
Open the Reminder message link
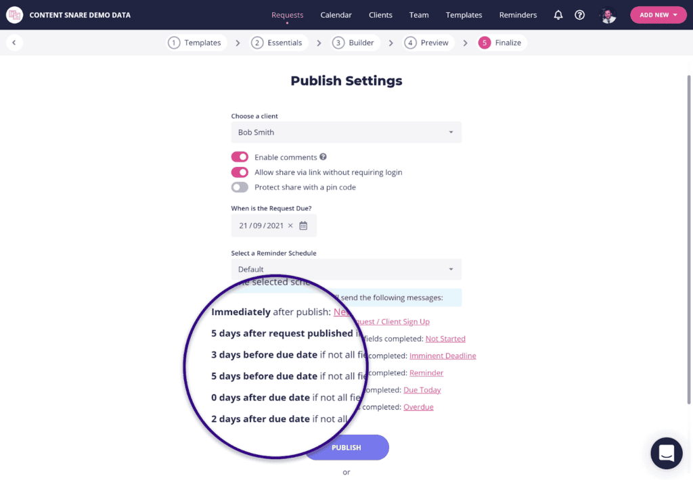click(x=426, y=373)
